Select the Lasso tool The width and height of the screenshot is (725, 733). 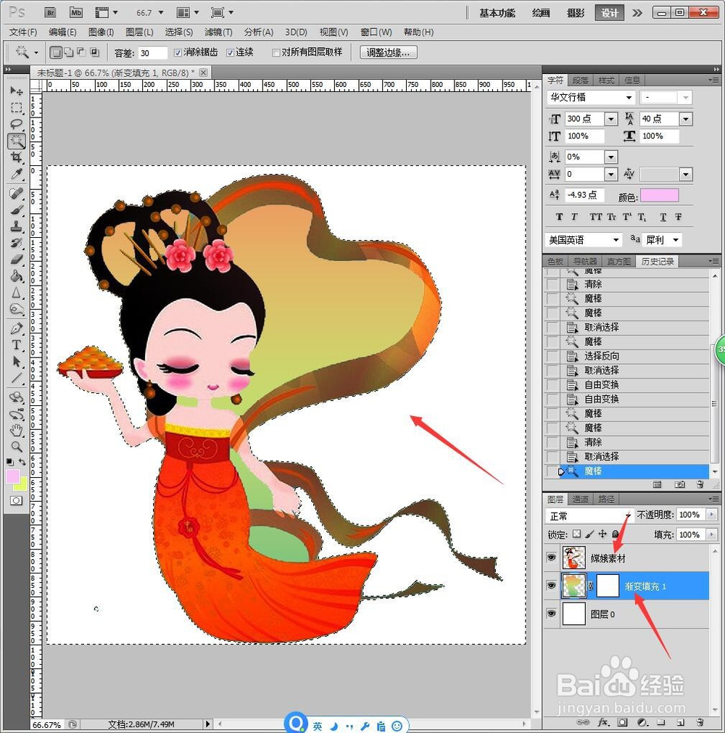tap(17, 125)
